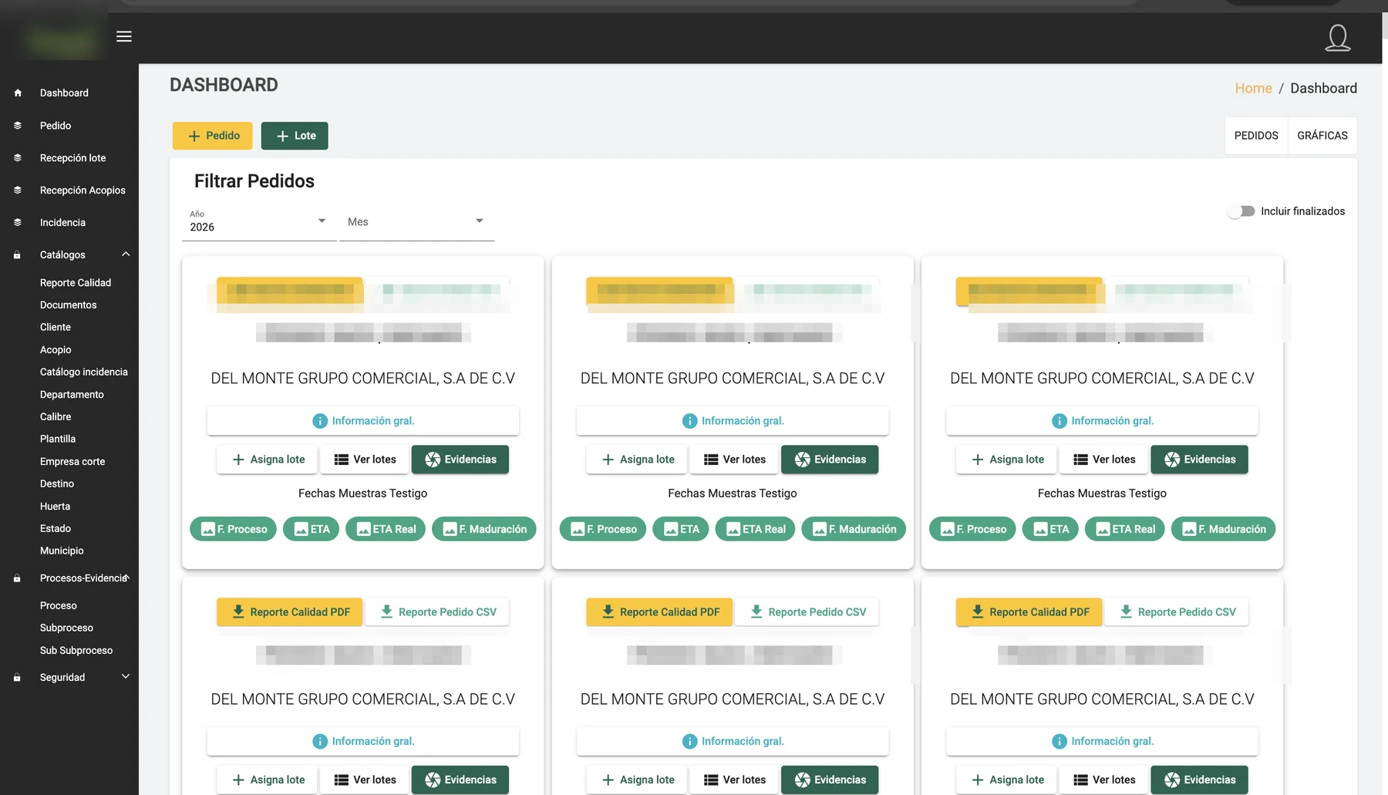Switch to the GRÁFICAS tab

[1322, 136]
